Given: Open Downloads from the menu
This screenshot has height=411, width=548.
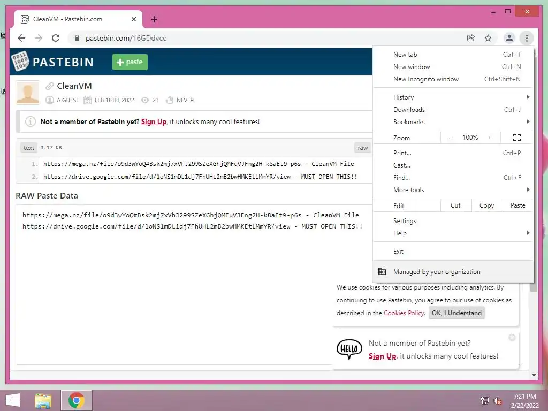Looking at the screenshot, I should point(453,110).
